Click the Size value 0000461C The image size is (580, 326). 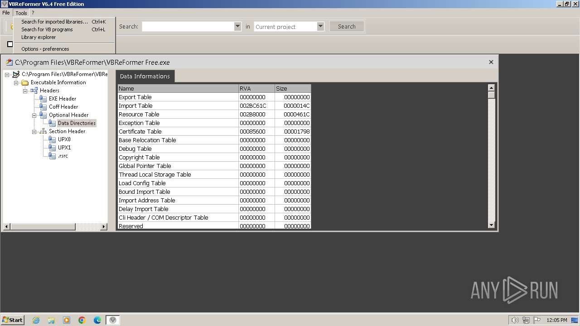coord(297,115)
